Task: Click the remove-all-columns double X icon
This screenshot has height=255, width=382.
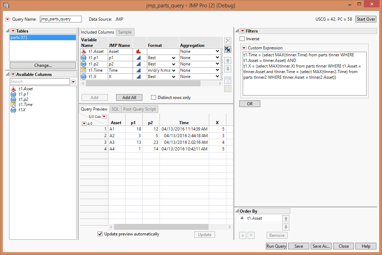Action: click(x=228, y=49)
